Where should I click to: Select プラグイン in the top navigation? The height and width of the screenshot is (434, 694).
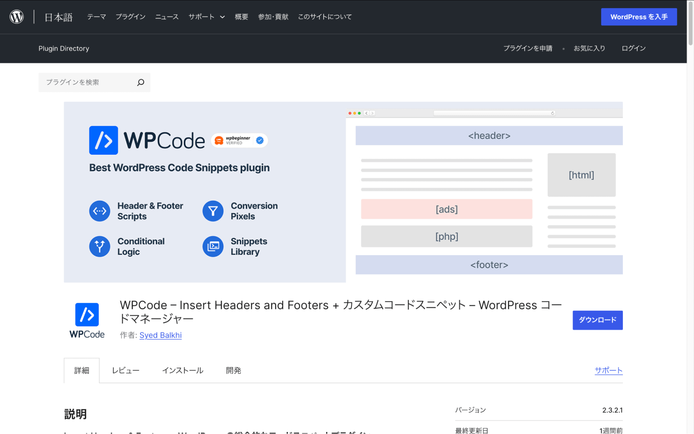[131, 16]
